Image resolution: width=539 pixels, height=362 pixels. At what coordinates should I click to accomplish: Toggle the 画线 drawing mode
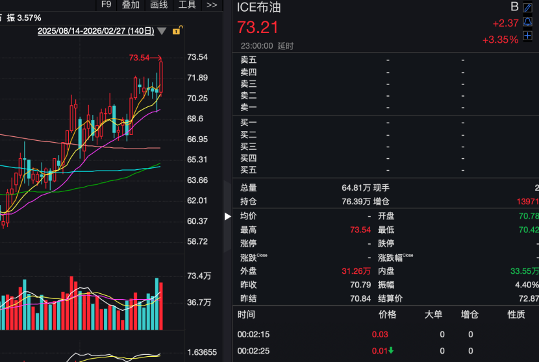pyautogui.click(x=159, y=5)
